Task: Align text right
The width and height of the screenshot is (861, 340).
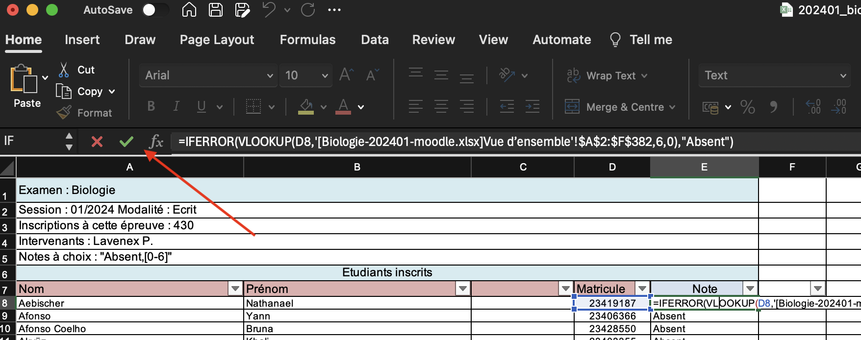Action: click(x=467, y=106)
